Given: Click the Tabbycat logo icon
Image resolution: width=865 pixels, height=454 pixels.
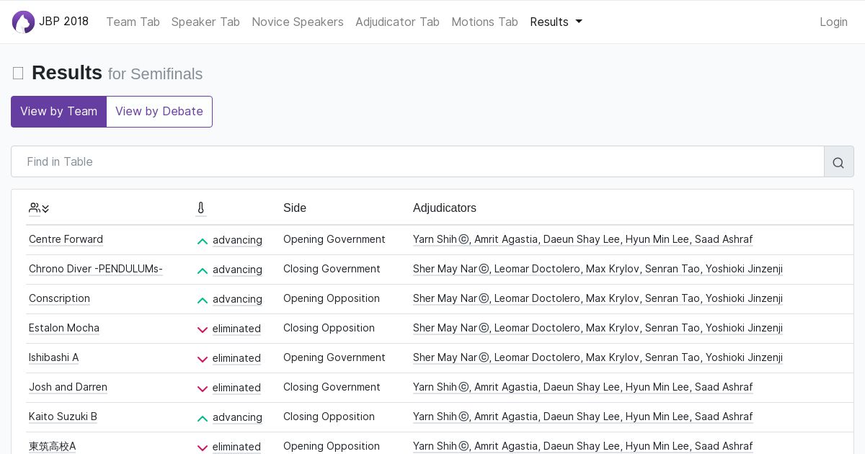Looking at the screenshot, I should pos(23,22).
